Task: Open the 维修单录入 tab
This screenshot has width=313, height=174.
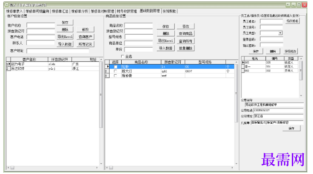Action: [14, 11]
